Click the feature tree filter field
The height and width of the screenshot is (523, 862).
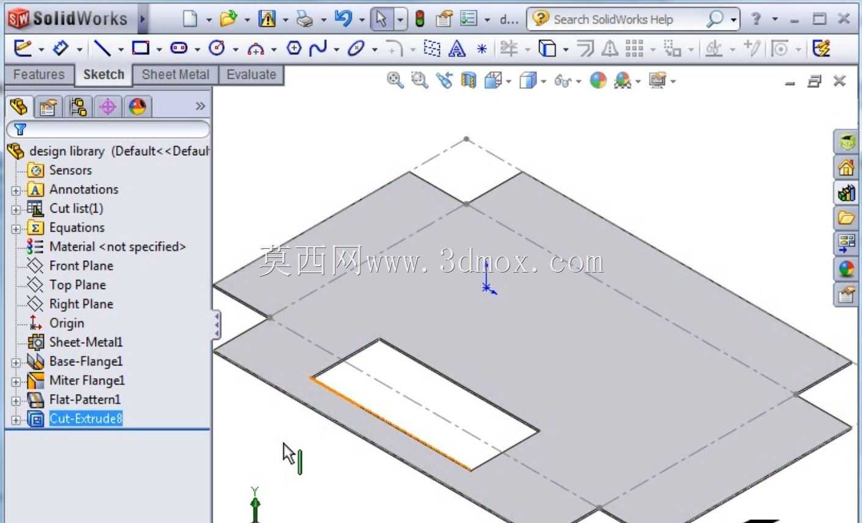pyautogui.click(x=108, y=130)
